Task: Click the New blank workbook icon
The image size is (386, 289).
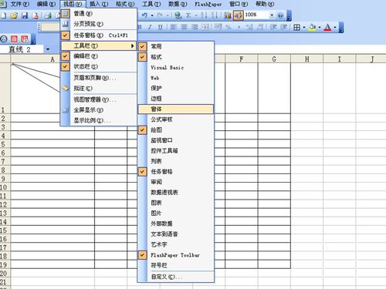Action: tap(4, 15)
